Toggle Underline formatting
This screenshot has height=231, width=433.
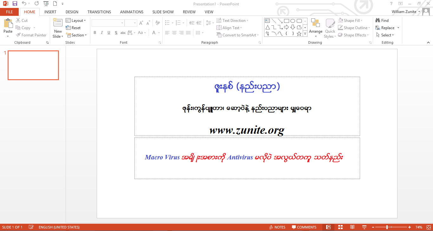tap(109, 33)
